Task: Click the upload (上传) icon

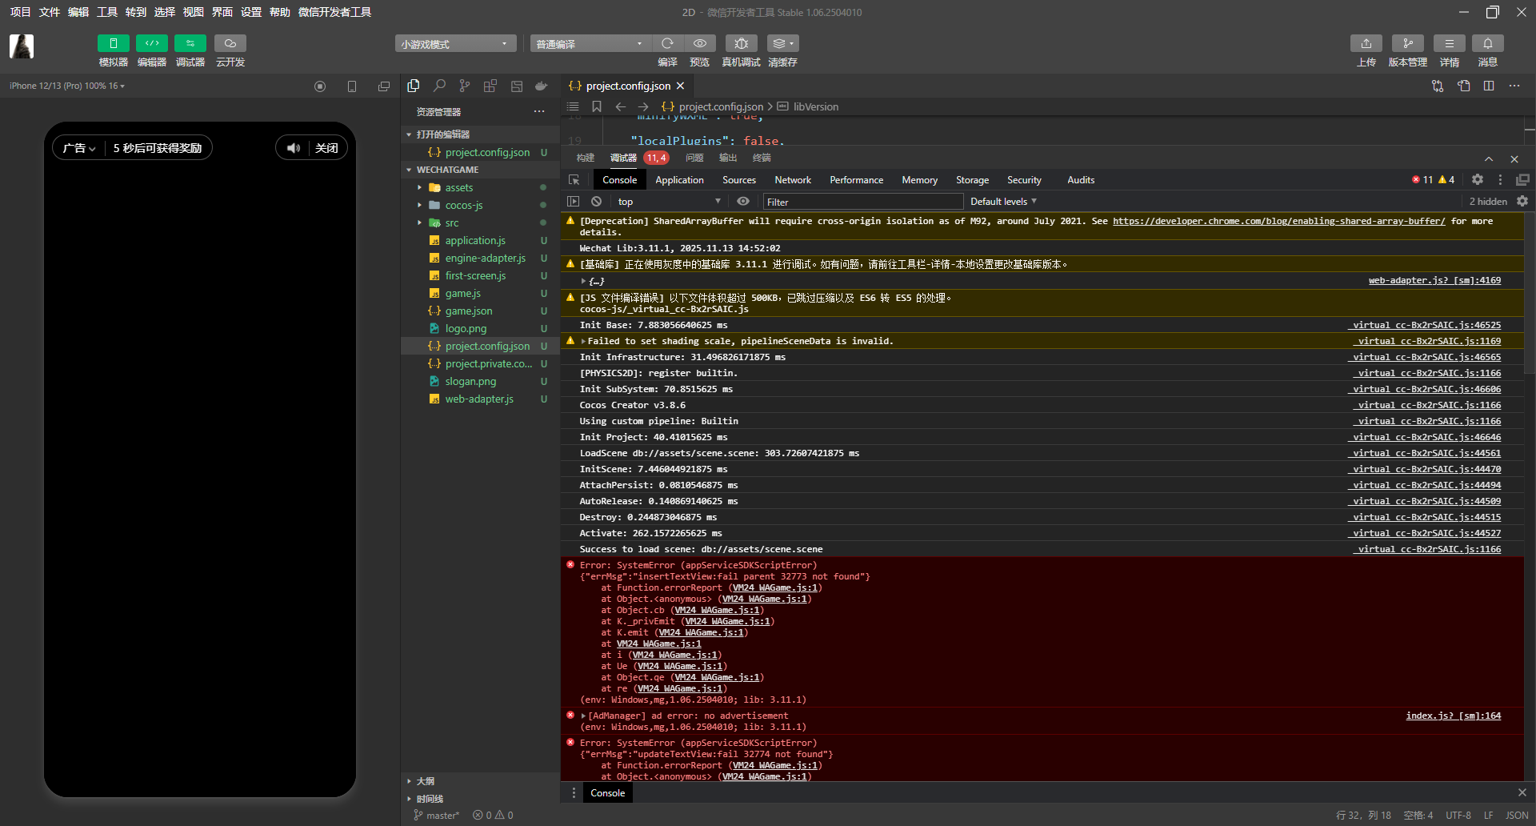Action: pos(1366,43)
